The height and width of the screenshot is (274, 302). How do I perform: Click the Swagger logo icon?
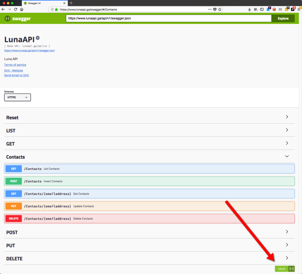(x=7, y=18)
